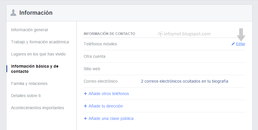Click the plus icon before Añade tu dirección
The image size is (258, 130).
pos(85,106)
